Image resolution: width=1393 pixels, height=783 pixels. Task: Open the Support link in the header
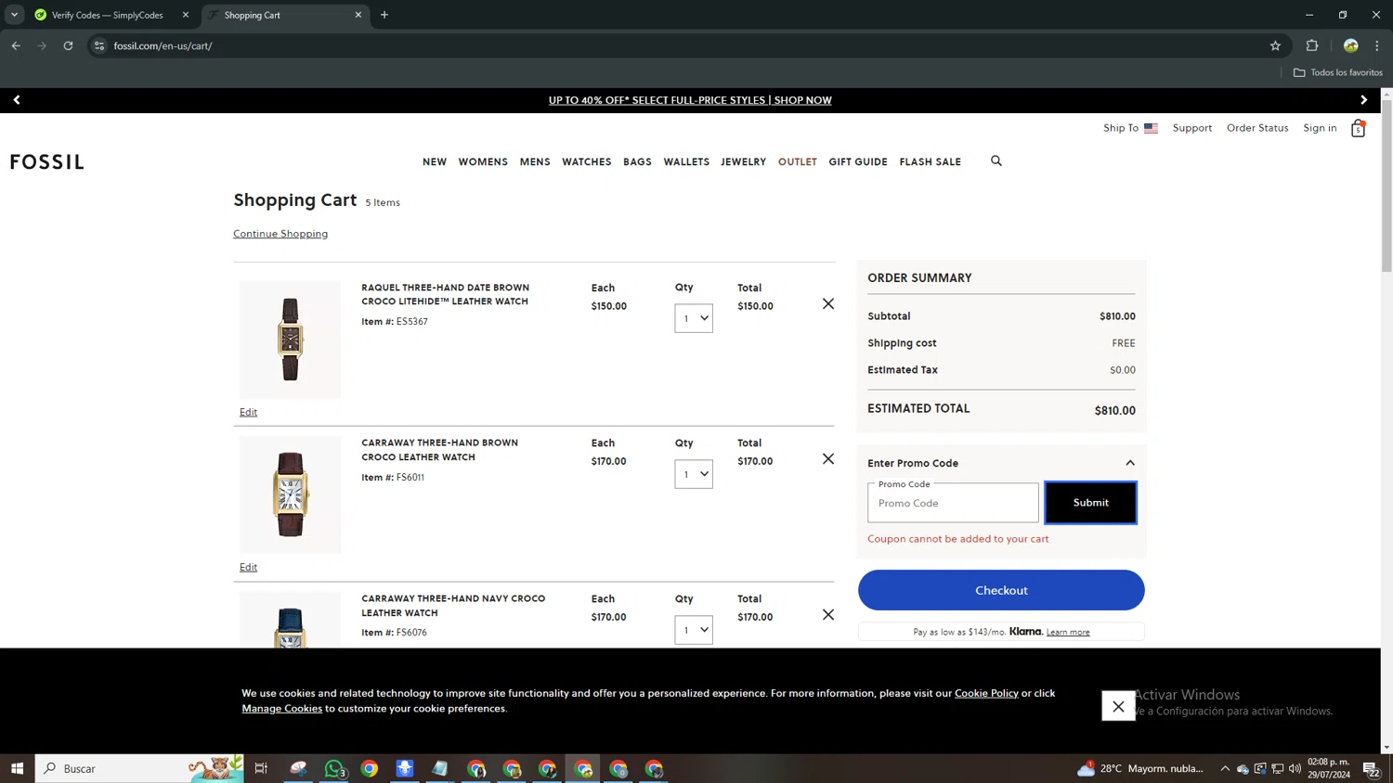tap(1192, 128)
